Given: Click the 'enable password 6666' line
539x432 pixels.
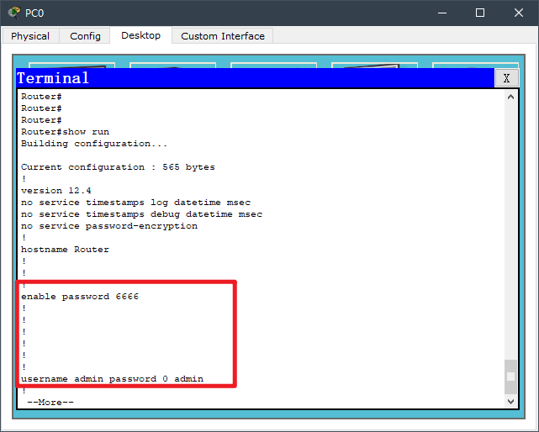Looking at the screenshot, I should click(x=80, y=297).
